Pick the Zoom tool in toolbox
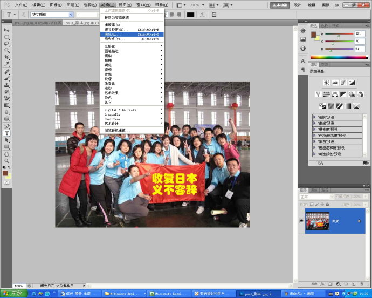 click(x=7, y=160)
